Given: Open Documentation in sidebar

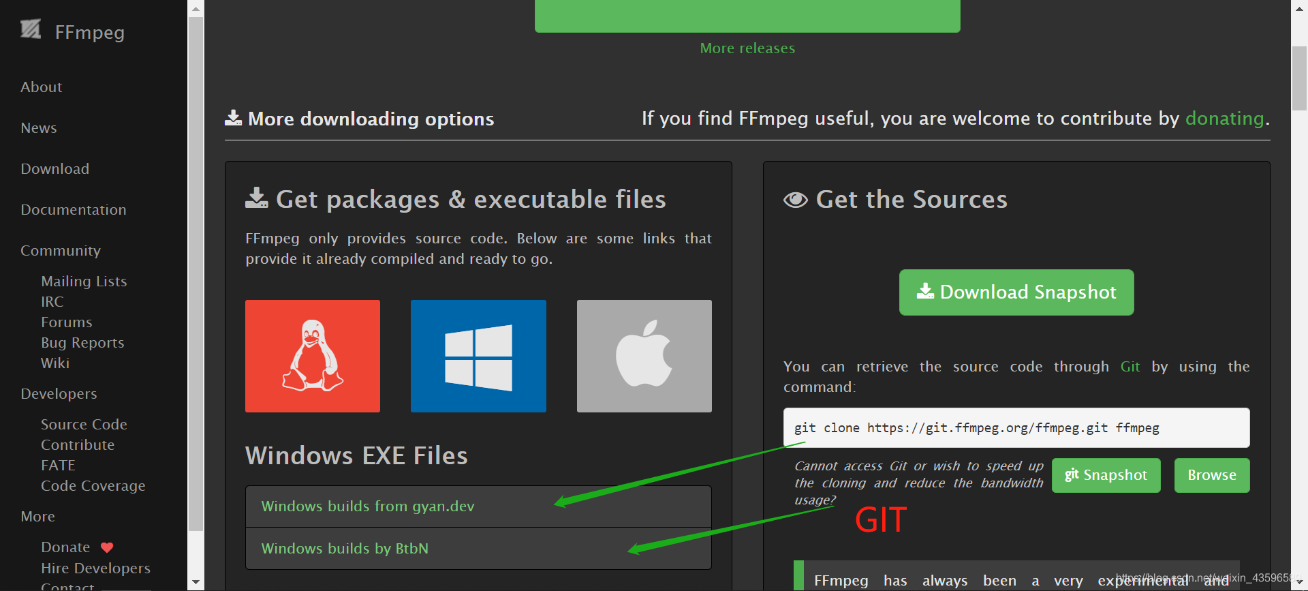Looking at the screenshot, I should point(73,210).
